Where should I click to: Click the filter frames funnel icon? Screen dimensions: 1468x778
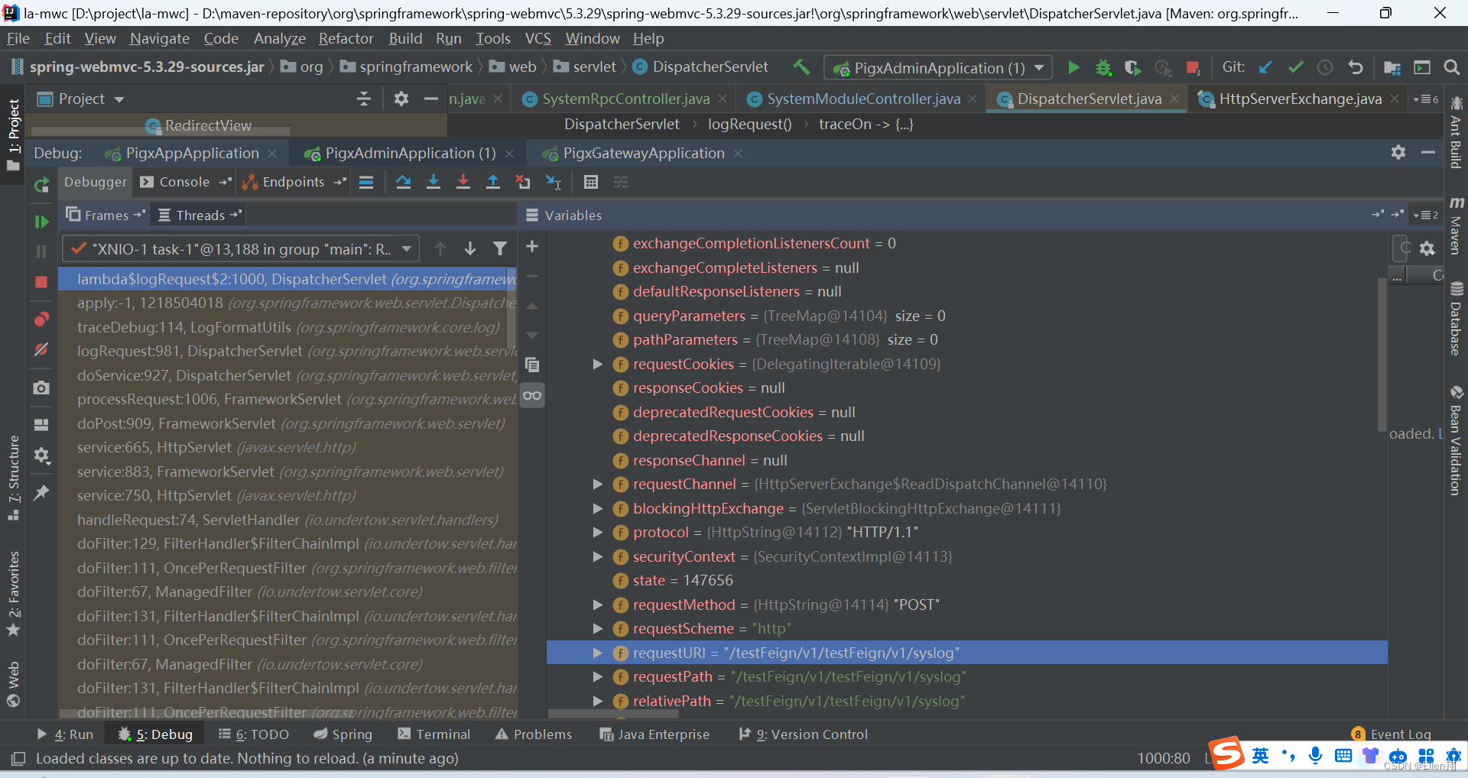tap(500, 248)
